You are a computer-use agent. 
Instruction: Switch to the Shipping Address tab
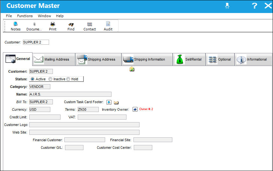(x=98, y=60)
